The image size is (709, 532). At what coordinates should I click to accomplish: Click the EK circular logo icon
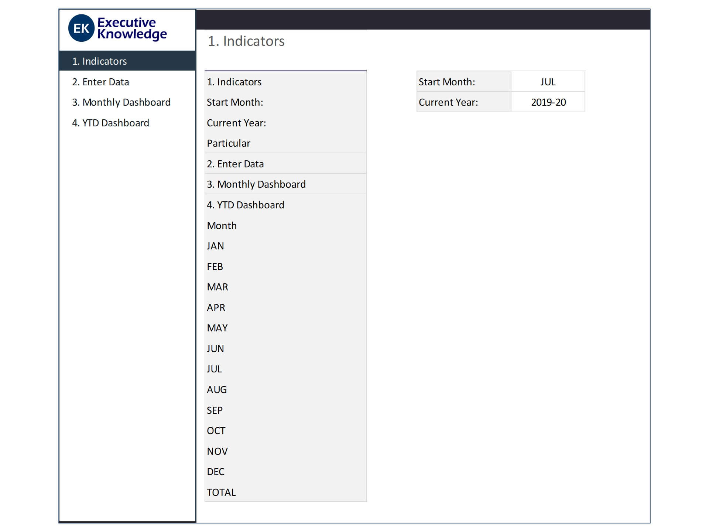[81, 28]
